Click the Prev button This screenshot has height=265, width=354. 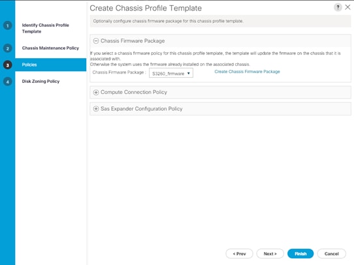tap(239, 254)
